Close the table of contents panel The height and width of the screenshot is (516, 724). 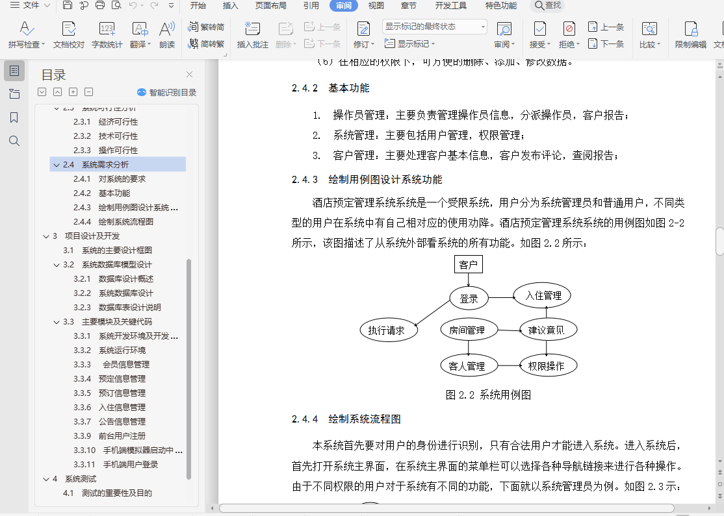[x=189, y=74]
